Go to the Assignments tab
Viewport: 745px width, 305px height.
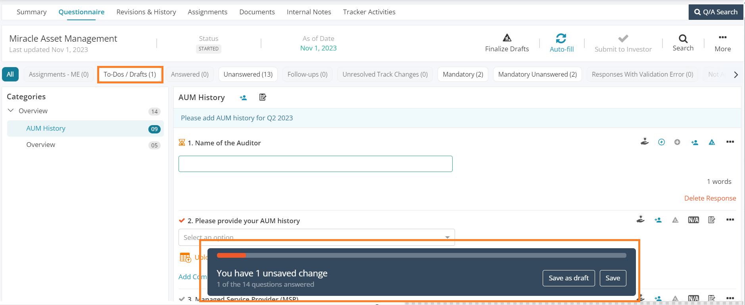[x=207, y=12]
